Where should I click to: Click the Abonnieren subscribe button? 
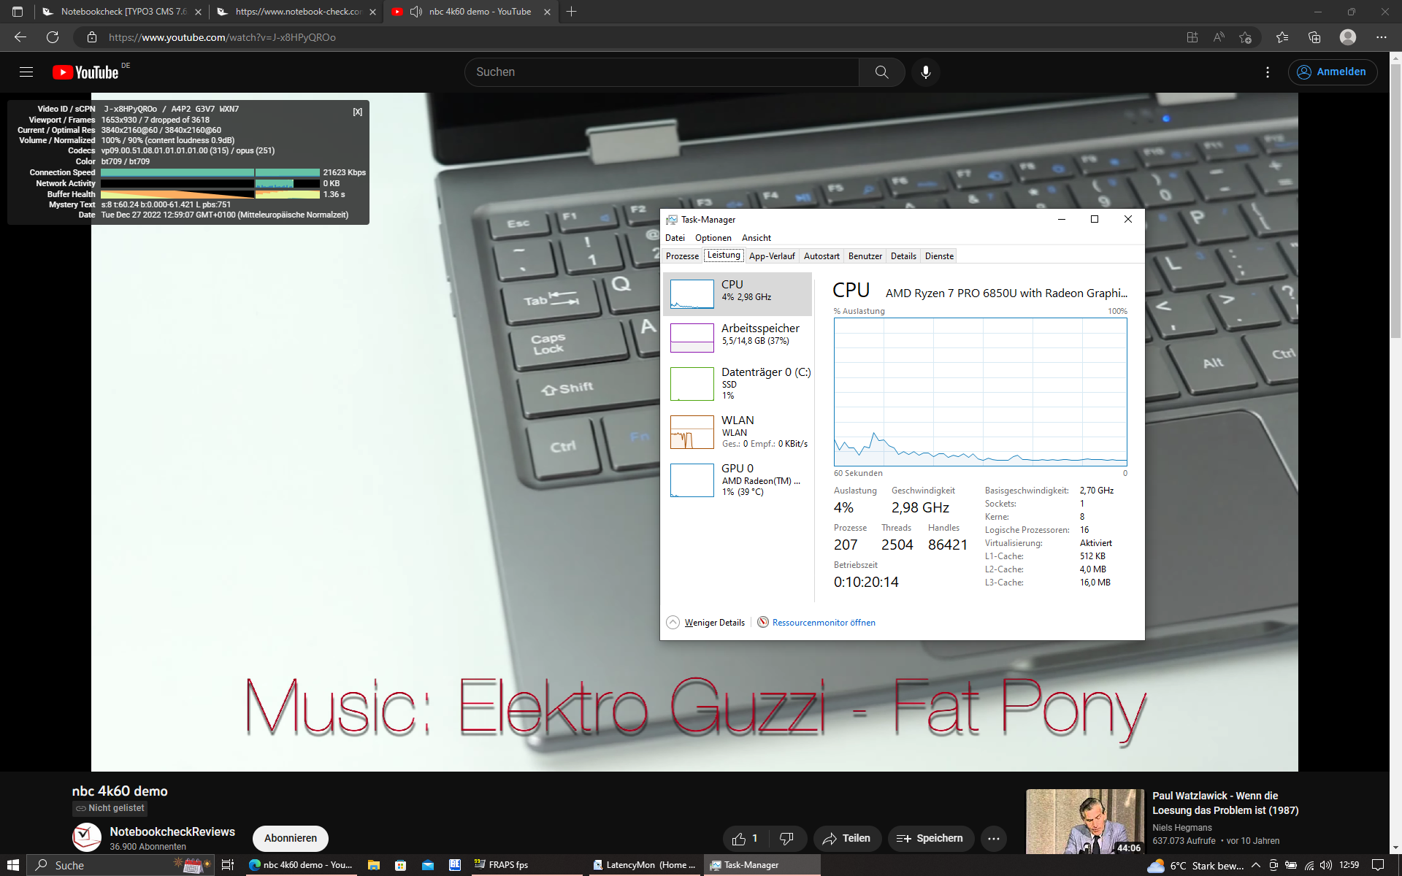tap(290, 838)
